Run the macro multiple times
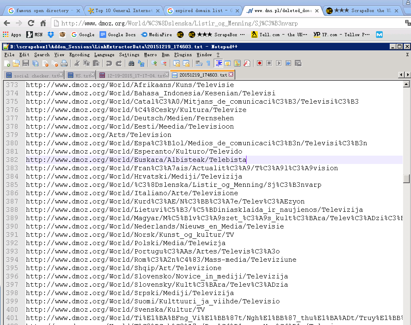The image size is (411, 325). click(288, 63)
